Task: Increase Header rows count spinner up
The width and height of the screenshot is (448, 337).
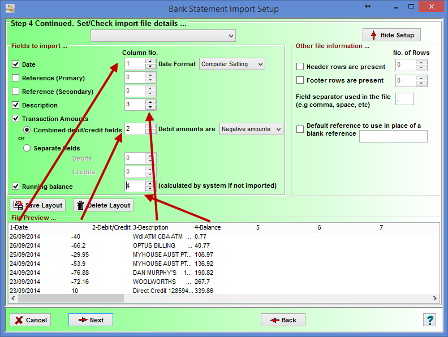Action: (x=421, y=63)
